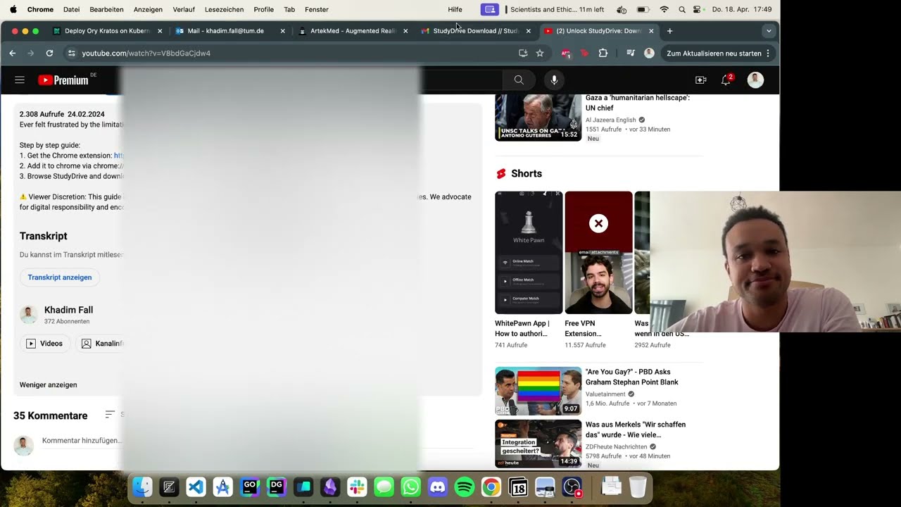
Task: View site information icon in address bar
Action: click(x=71, y=53)
